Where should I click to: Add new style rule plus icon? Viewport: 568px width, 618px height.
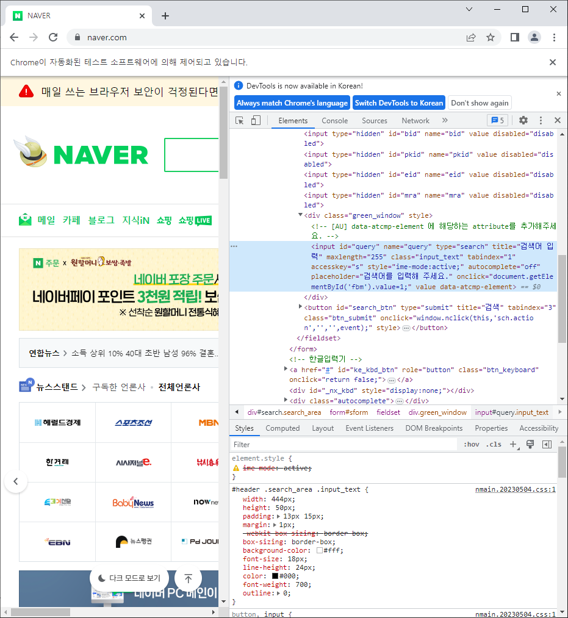tap(513, 445)
